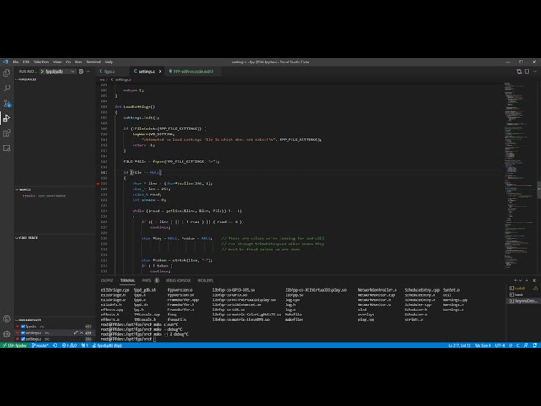Open the Run and Debug view

coord(7,118)
